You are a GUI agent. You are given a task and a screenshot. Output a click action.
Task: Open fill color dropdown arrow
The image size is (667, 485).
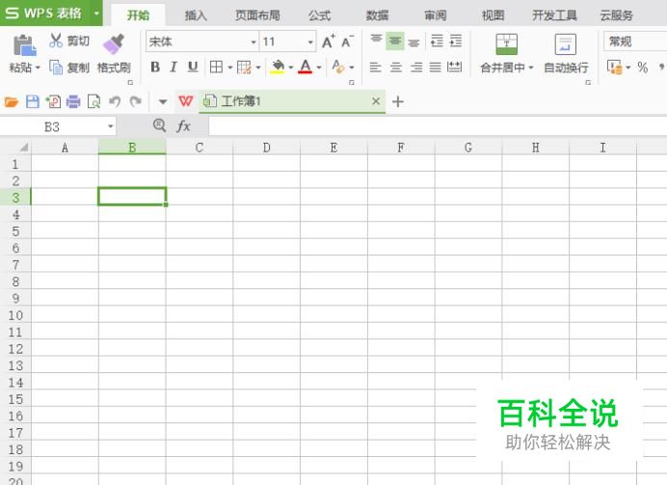click(x=290, y=67)
